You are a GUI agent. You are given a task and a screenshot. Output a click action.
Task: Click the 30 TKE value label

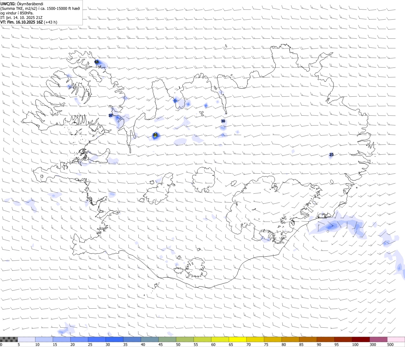point(223,121)
